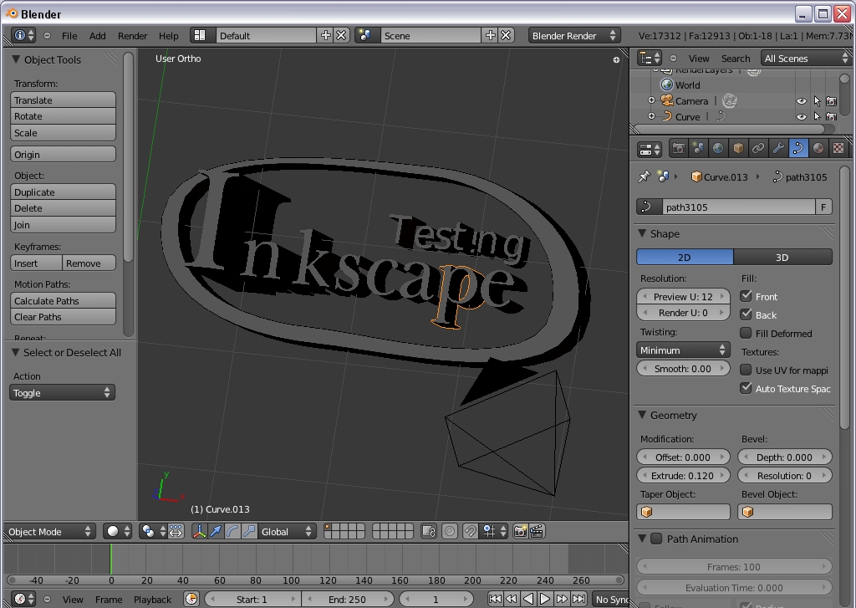Viewport: 856px width, 608px height.
Task: Switch curve shape to 3D
Action: [782, 258]
